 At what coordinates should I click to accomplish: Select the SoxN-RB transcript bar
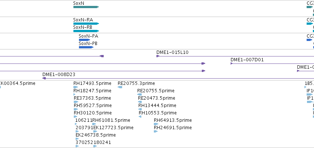pos(86,31)
